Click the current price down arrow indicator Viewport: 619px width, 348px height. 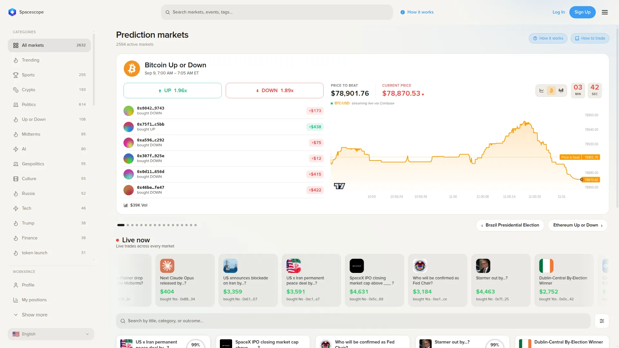(423, 95)
